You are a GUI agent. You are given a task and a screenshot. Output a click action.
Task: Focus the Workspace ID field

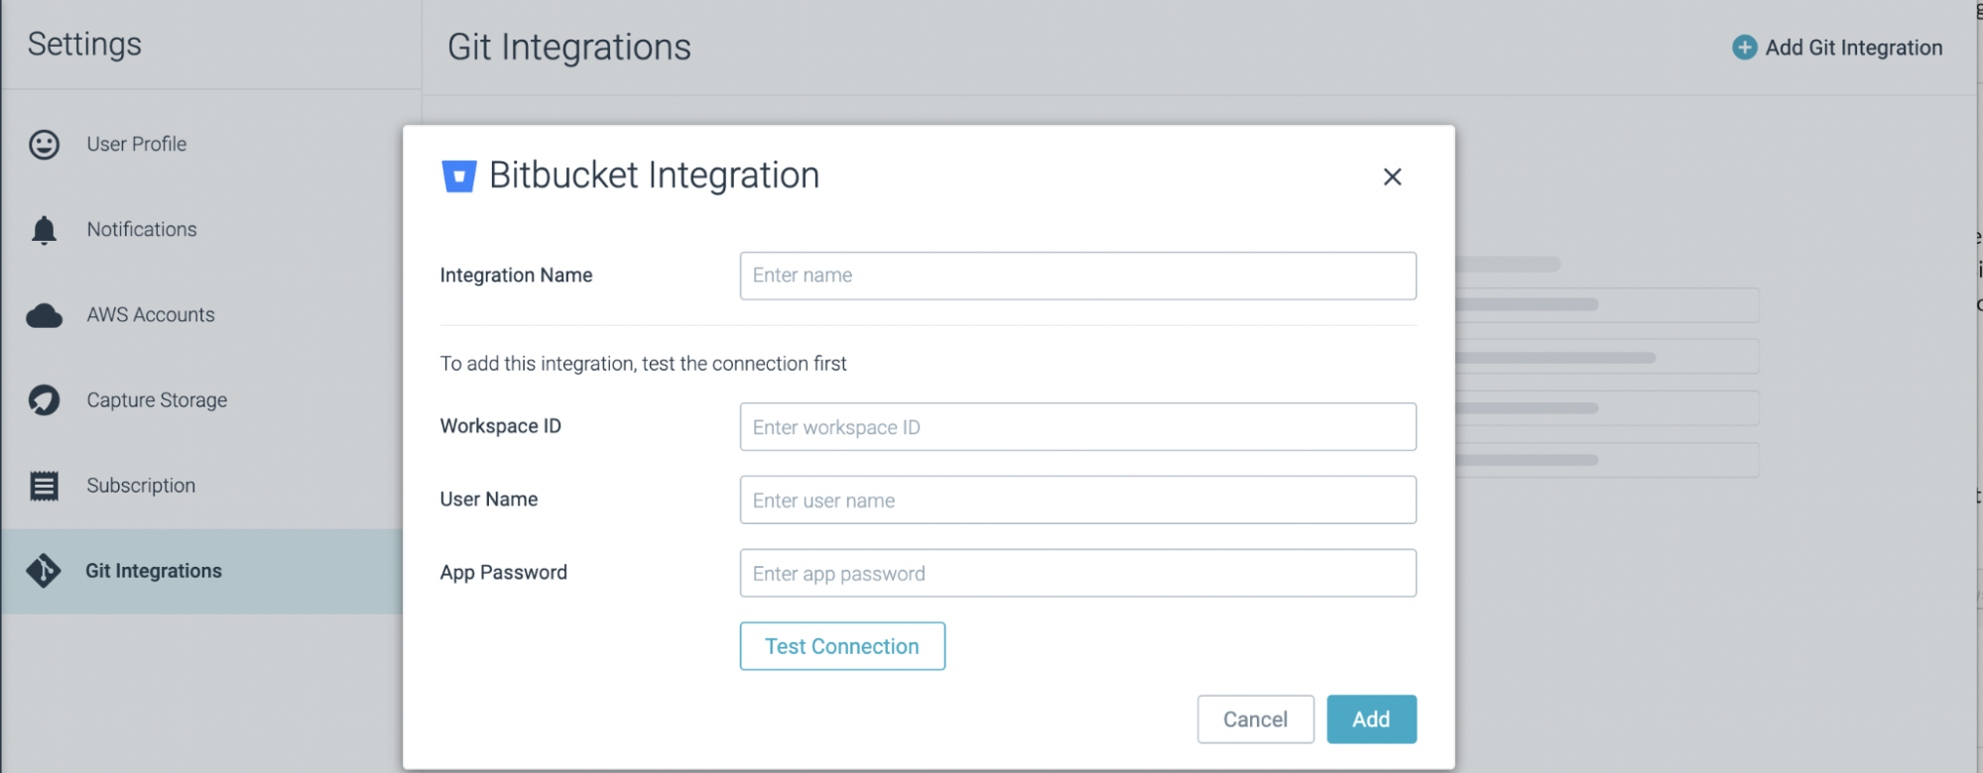coord(1077,427)
